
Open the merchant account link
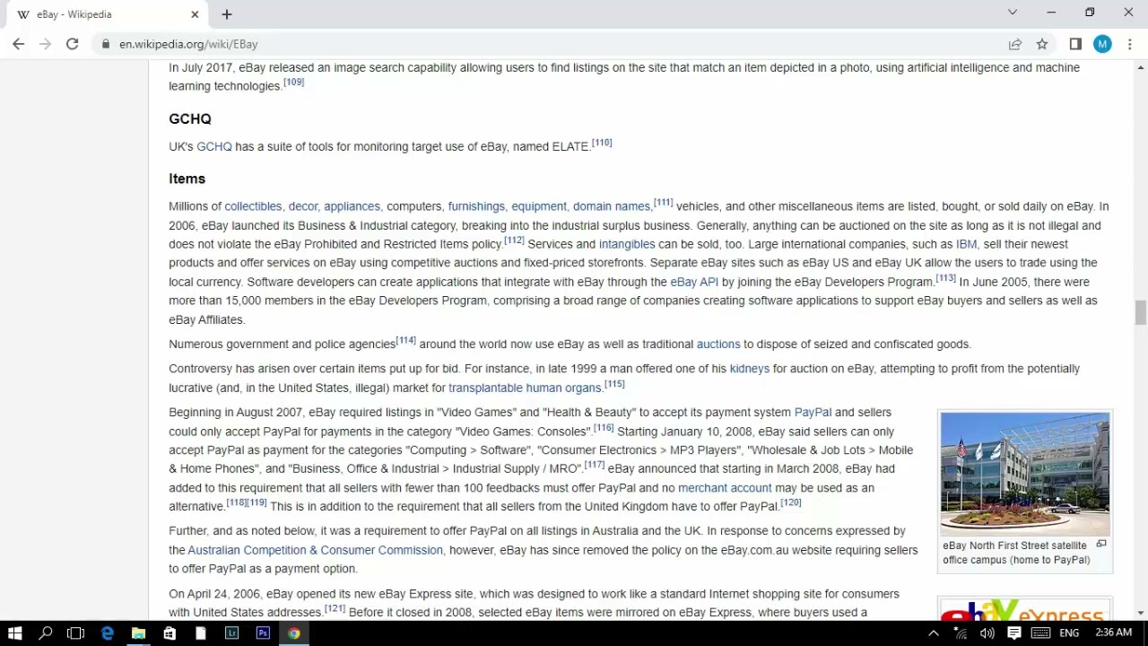pyautogui.click(x=725, y=488)
